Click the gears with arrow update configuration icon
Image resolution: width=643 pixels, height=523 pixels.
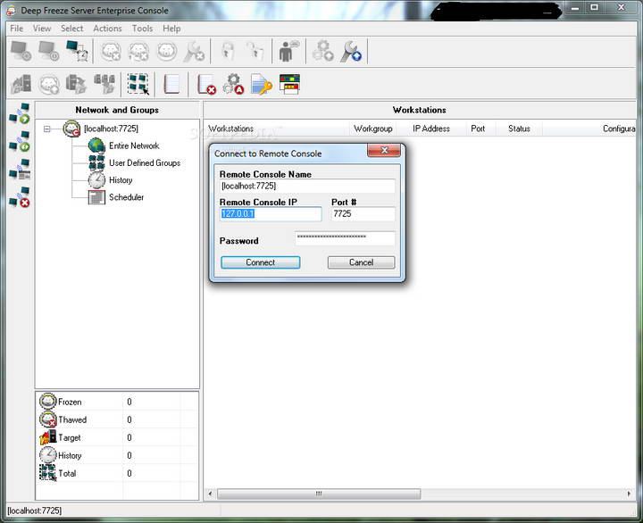point(322,51)
